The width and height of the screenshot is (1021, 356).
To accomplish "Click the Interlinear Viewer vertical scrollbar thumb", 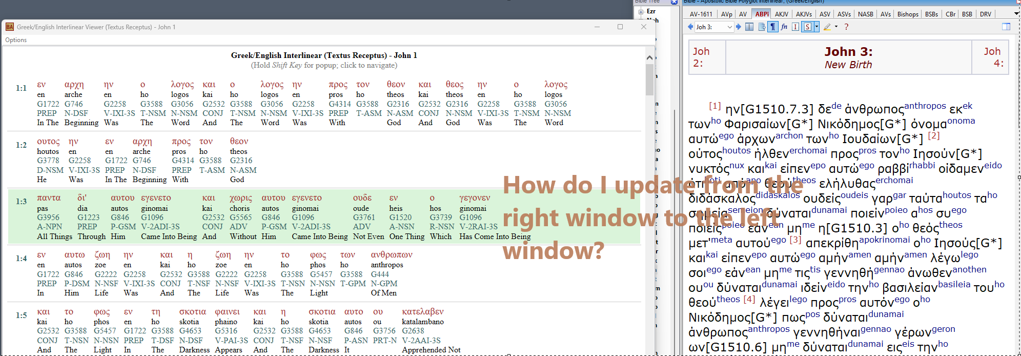I will tap(649, 80).
